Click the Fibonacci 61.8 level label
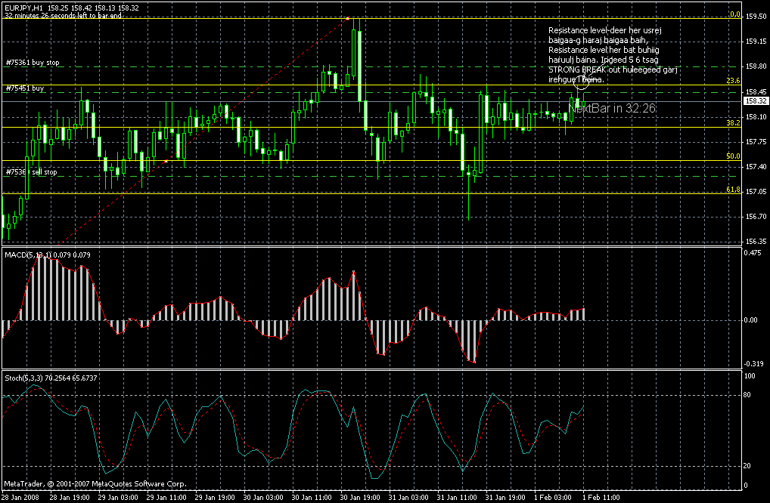Screen dimensions: 770x503 (x=732, y=190)
